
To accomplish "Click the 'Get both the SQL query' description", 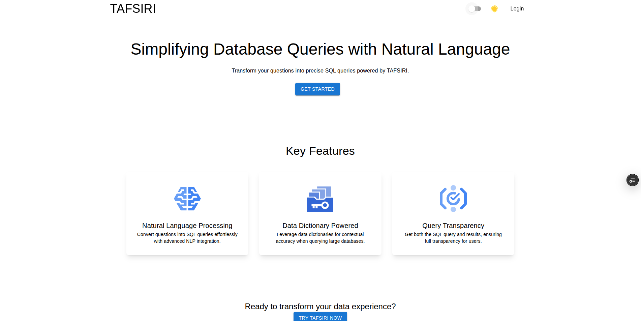I will point(453,238).
